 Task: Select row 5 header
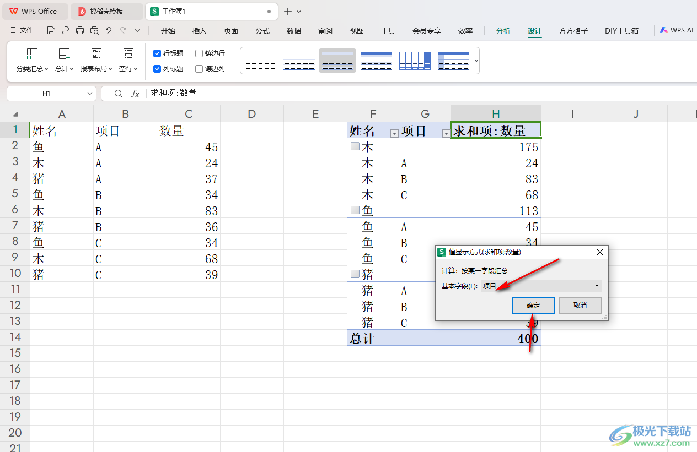[x=15, y=194]
